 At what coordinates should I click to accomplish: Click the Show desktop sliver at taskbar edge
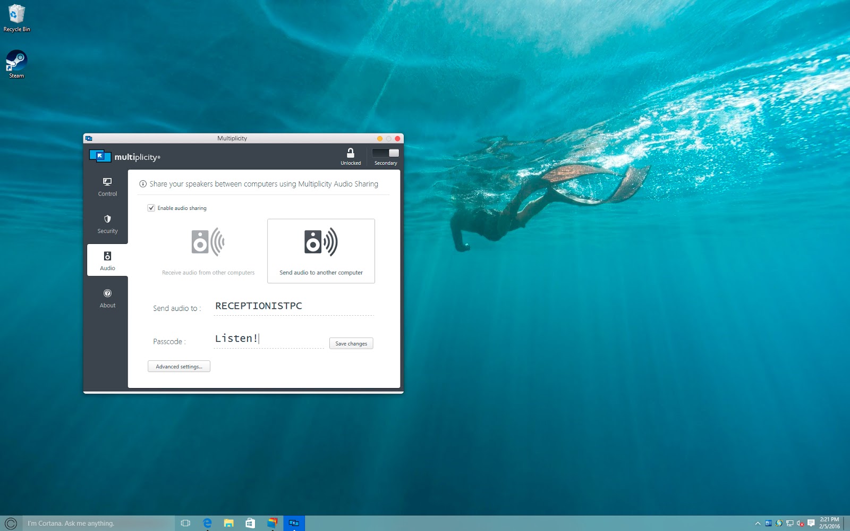(847, 523)
